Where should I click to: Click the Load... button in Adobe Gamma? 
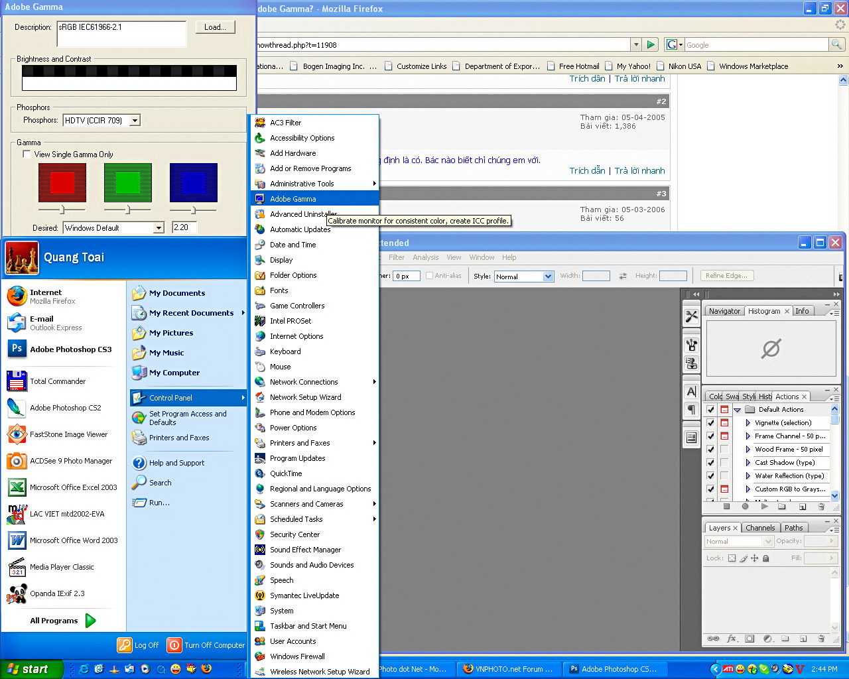point(215,27)
